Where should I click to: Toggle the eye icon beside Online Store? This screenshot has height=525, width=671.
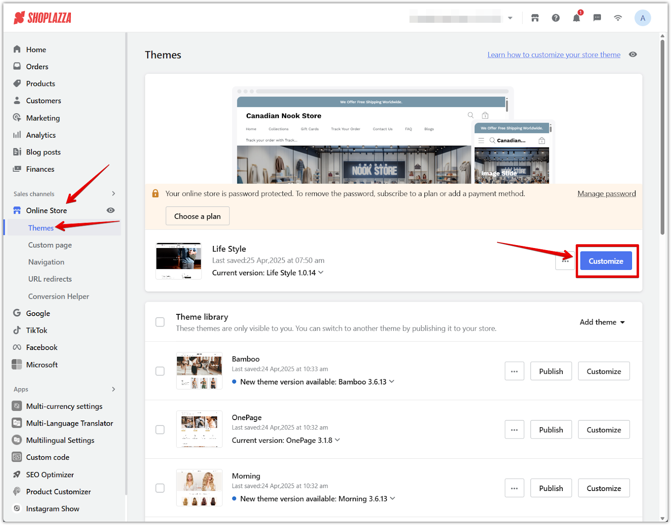pos(111,210)
